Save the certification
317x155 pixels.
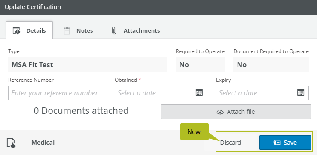coord(285,143)
